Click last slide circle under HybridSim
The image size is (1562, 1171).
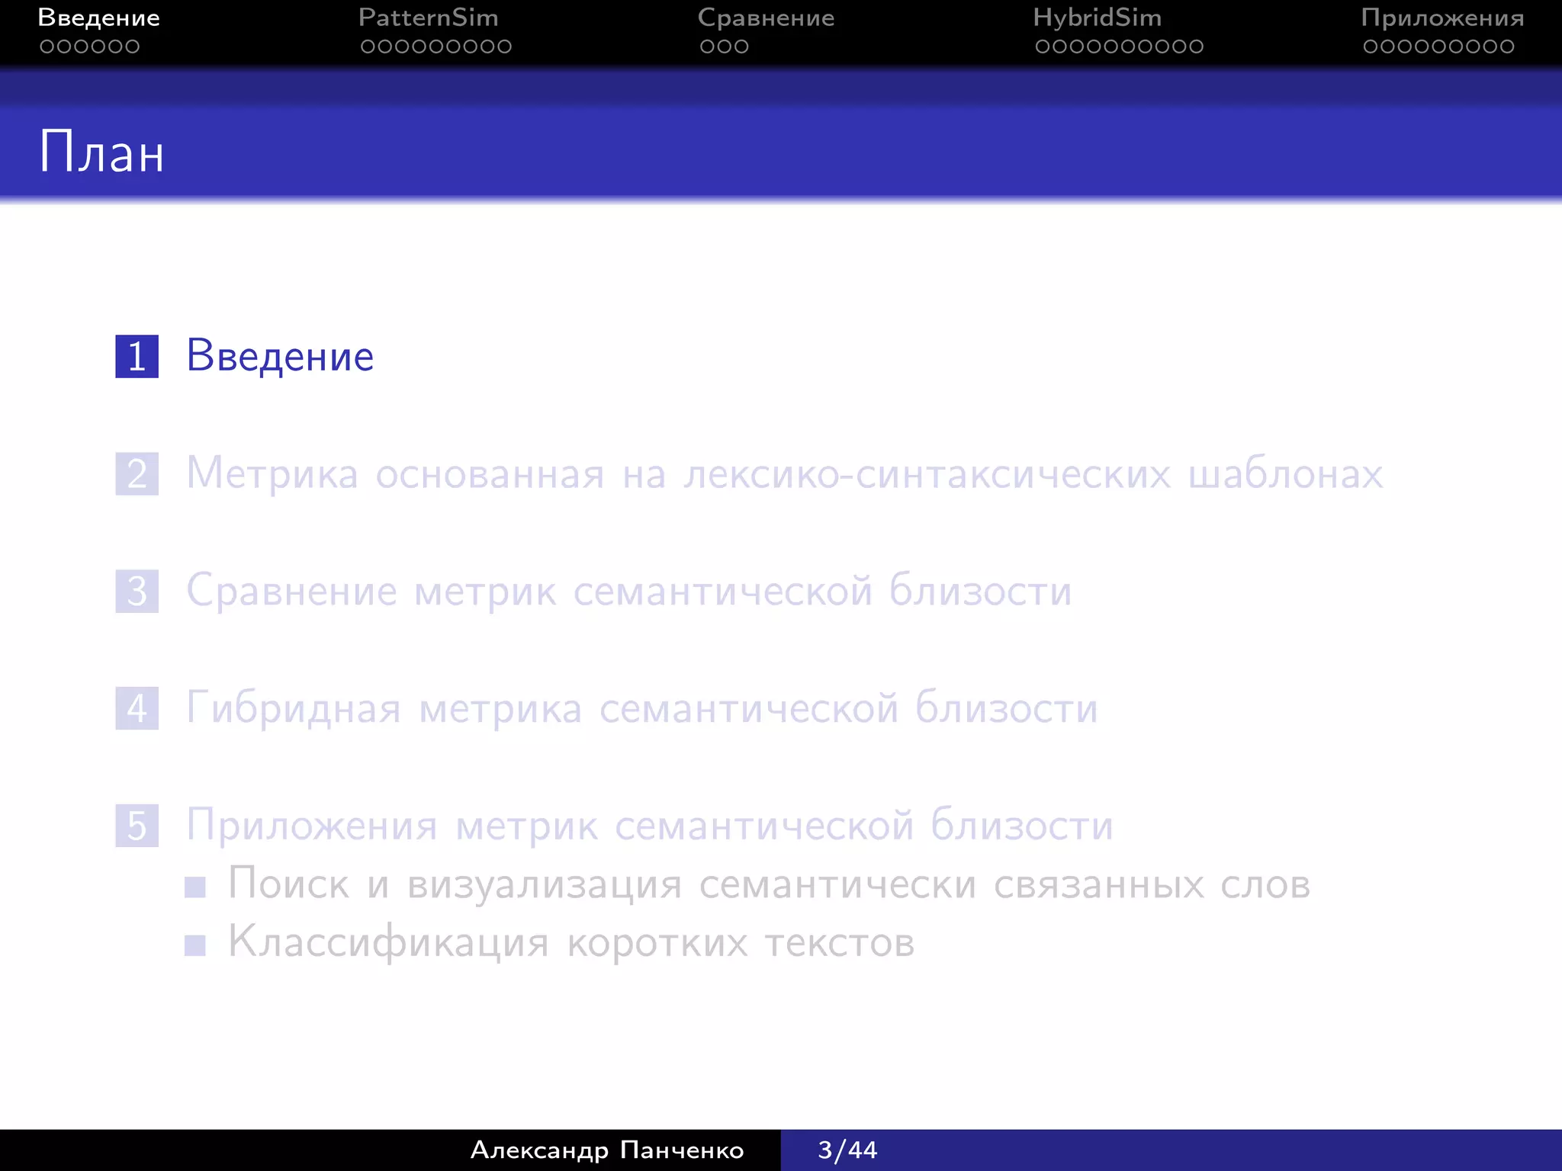coord(1195,47)
